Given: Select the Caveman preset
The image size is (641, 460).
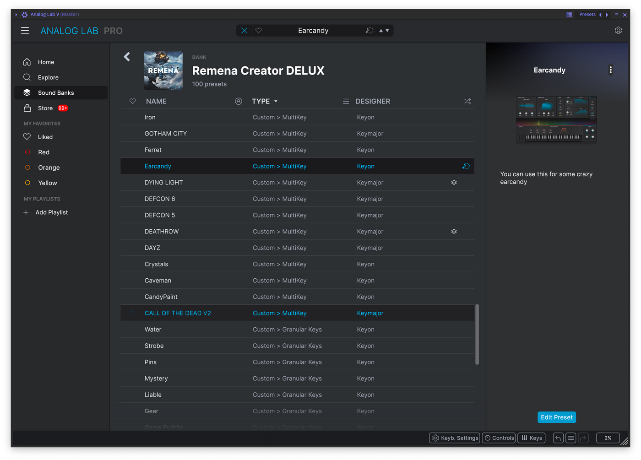Looking at the screenshot, I should [x=298, y=281].
